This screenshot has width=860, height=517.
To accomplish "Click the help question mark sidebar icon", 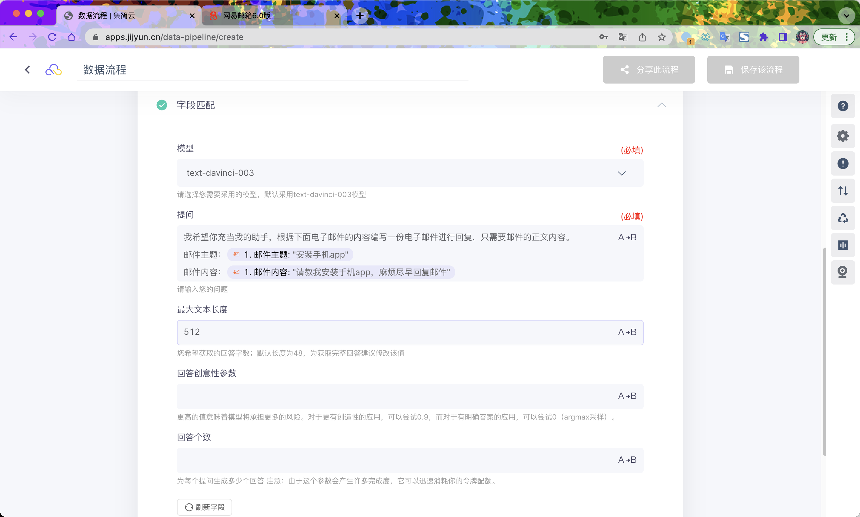I will 842,106.
